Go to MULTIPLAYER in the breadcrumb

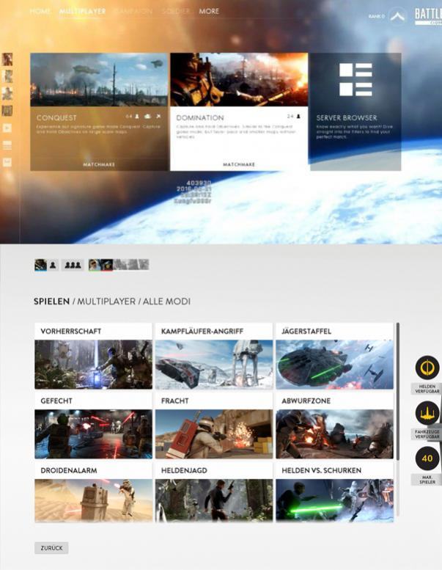[106, 302]
